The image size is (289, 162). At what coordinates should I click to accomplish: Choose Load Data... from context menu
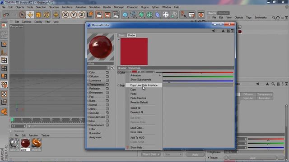click(137, 128)
